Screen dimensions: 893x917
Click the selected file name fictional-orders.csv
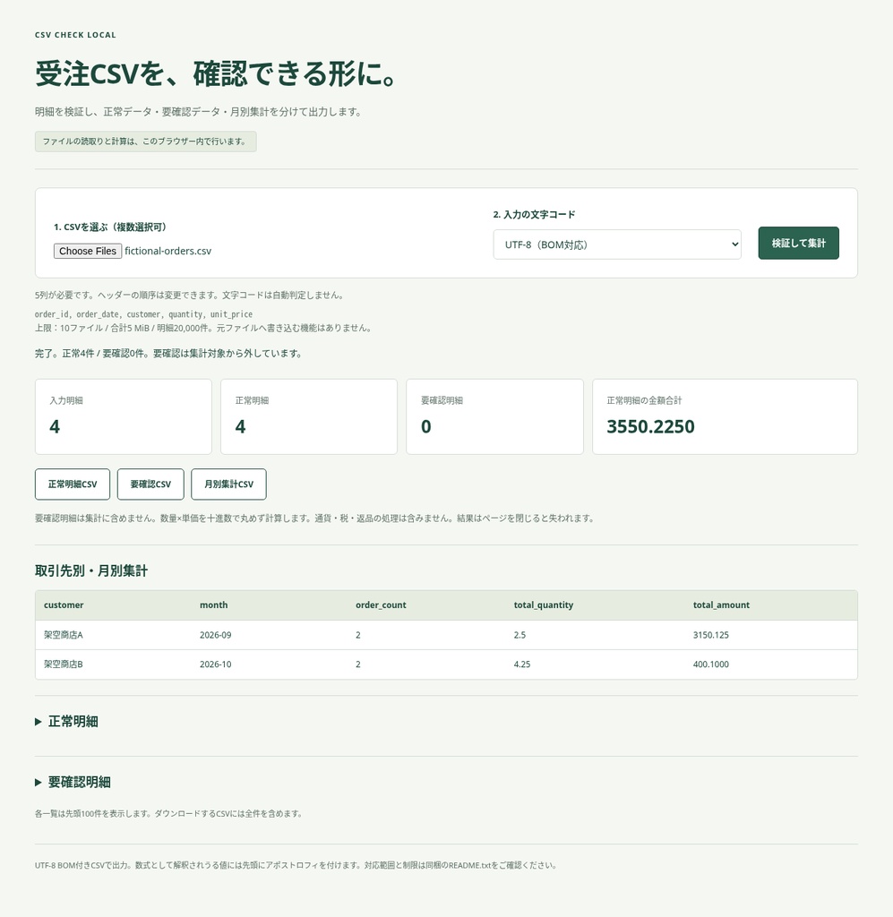click(x=167, y=251)
